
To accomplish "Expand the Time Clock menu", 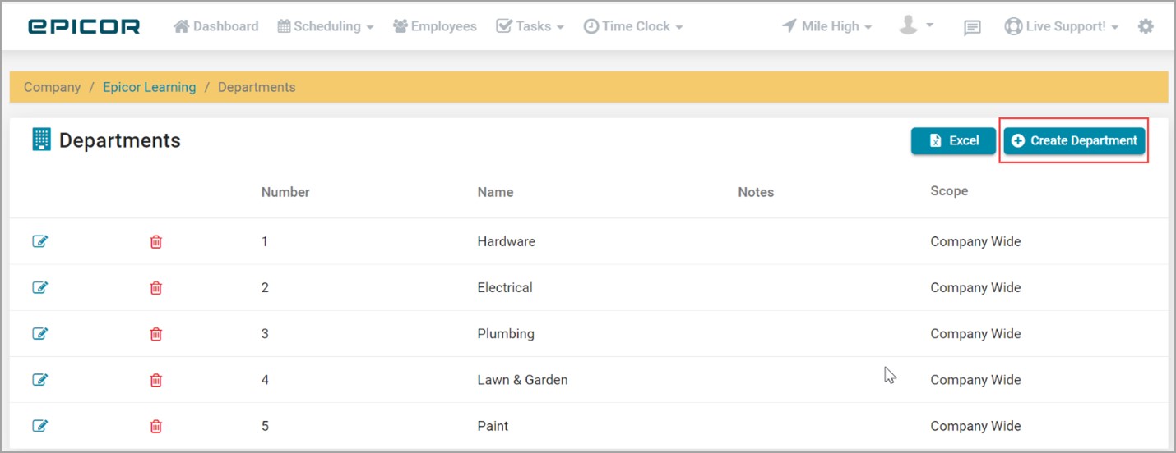I will coord(633,26).
